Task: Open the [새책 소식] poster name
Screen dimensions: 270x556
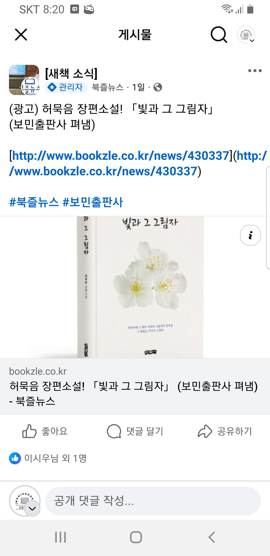Action: 71,73
